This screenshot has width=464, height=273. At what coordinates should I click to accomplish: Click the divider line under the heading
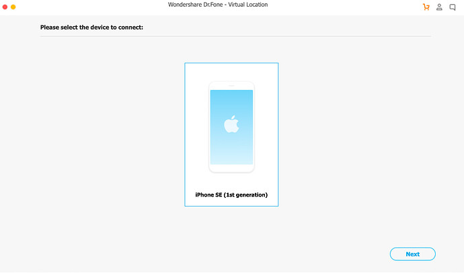(235, 37)
